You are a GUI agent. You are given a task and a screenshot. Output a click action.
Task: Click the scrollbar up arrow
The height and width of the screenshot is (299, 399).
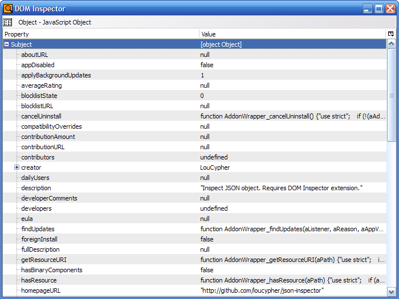coord(391,44)
